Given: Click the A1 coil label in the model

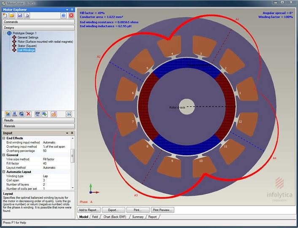Looking at the screenshot, I should coord(237,19).
